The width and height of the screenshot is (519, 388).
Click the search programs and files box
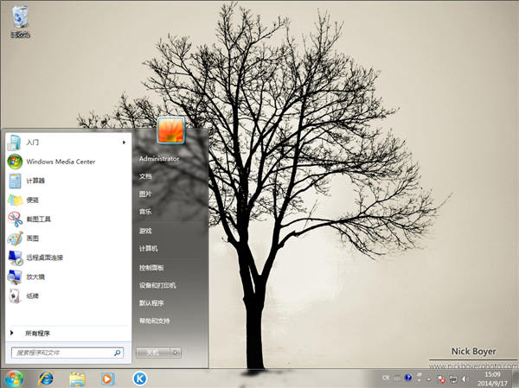[62, 353]
